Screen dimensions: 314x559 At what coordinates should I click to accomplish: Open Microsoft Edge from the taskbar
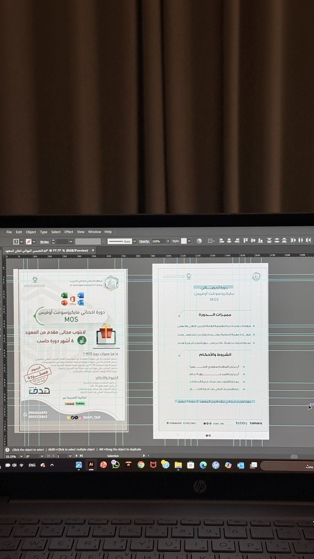click(x=203, y=465)
